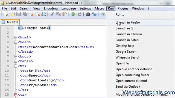Collapse the red tr fold on line 15
Viewport: 175px width, 98px height.
click(16, 94)
